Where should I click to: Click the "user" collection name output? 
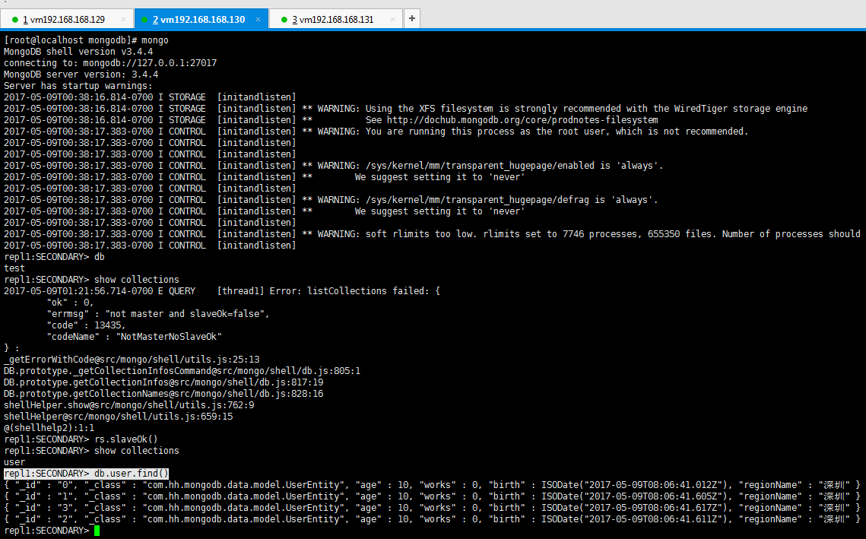(x=14, y=462)
